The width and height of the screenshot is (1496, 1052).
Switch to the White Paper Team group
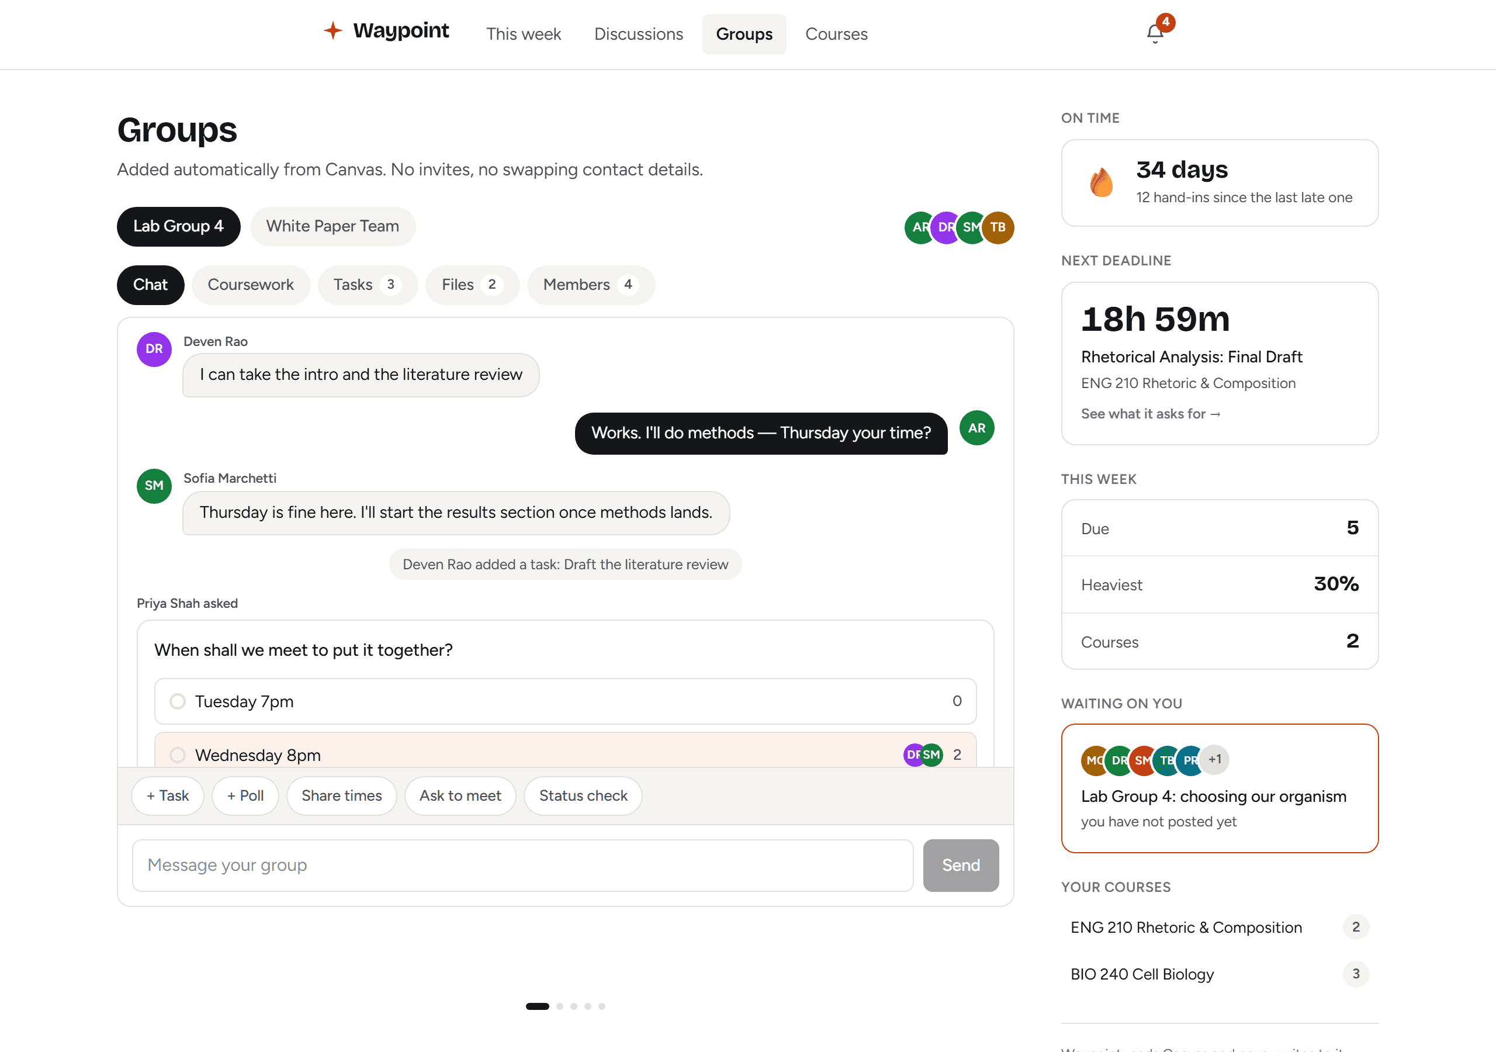tap(333, 226)
